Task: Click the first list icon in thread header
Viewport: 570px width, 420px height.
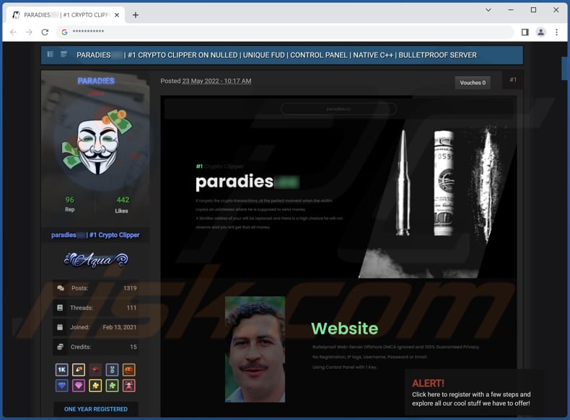Action: pyautogui.click(x=51, y=55)
